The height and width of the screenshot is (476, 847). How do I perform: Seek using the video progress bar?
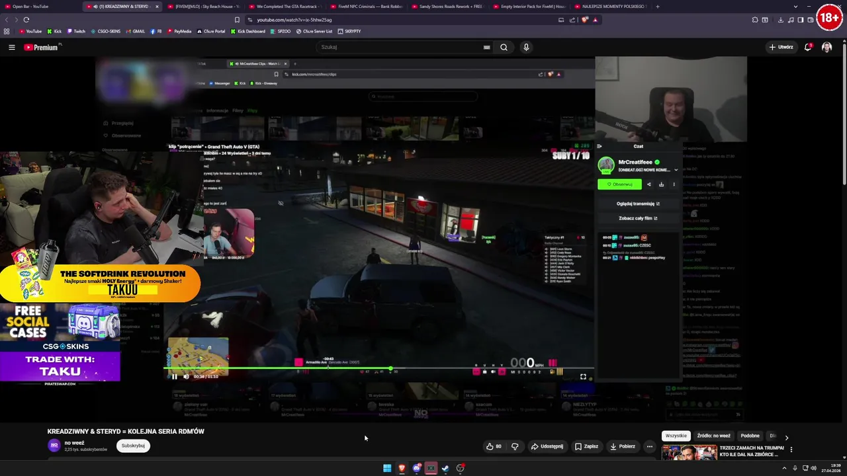tap(379, 369)
